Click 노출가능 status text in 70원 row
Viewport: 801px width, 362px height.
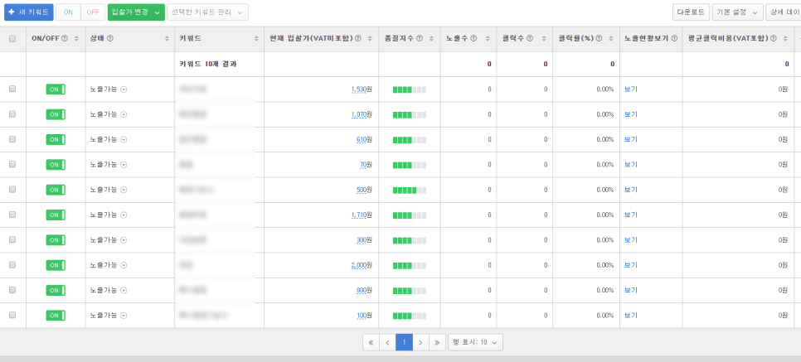pyautogui.click(x=104, y=164)
